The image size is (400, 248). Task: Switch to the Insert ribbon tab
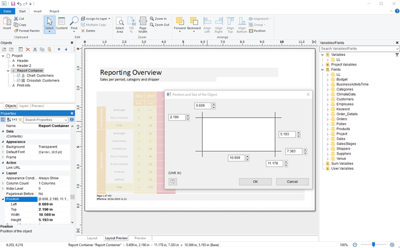pyautogui.click(x=37, y=11)
